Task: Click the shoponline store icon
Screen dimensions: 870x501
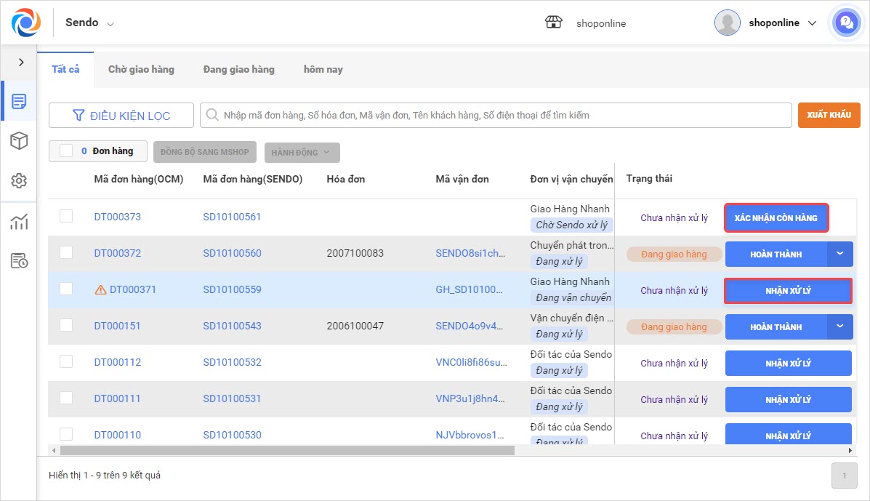Action: 554,23
